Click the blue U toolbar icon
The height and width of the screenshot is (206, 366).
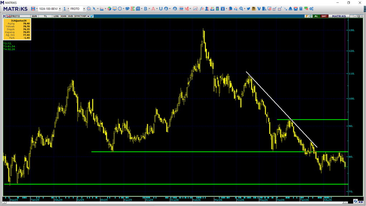(160, 9)
